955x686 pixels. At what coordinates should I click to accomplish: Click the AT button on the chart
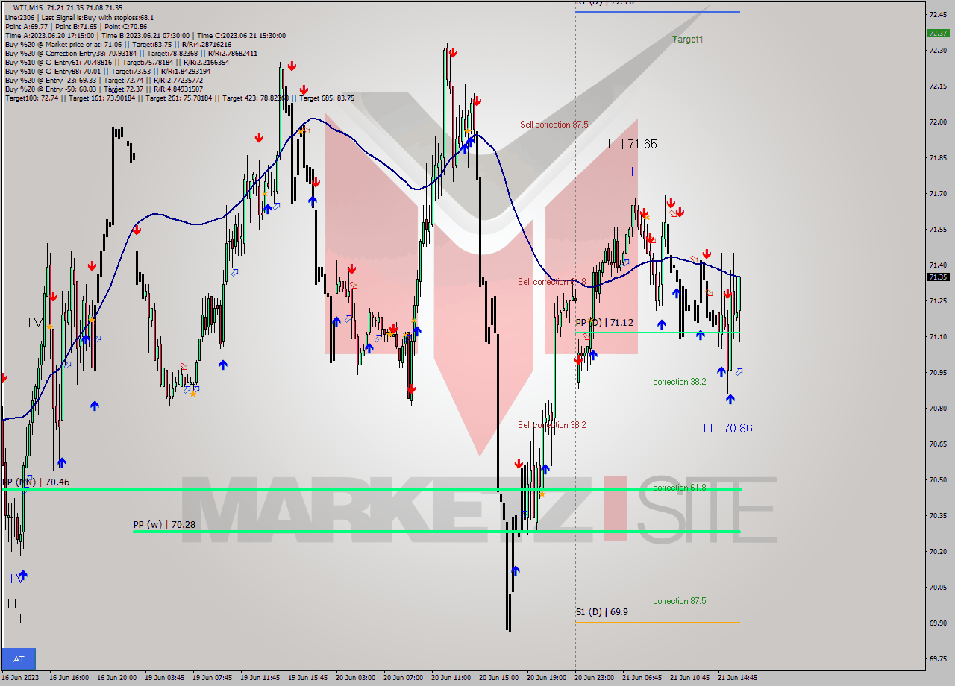click(19, 659)
